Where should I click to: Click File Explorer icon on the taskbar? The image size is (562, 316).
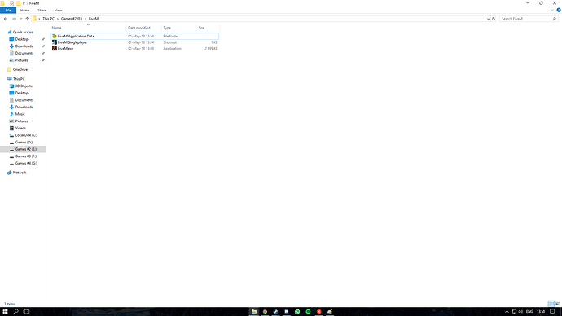[x=254, y=312]
